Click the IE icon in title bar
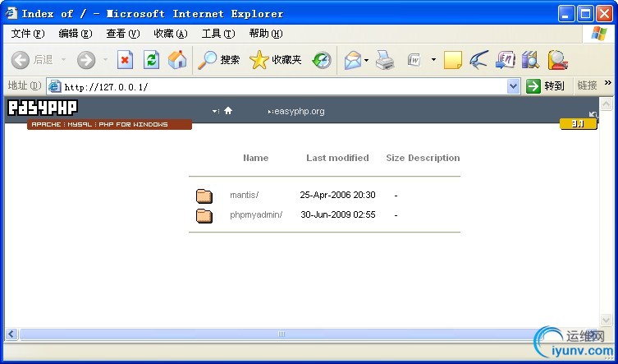This screenshot has height=364, width=618. [11, 13]
